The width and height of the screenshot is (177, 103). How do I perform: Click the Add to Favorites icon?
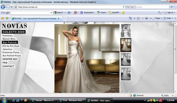[x=7, y=18]
